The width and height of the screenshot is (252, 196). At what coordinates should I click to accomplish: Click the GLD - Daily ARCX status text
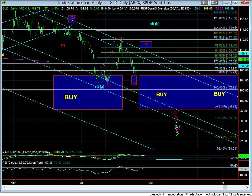point(15,8)
